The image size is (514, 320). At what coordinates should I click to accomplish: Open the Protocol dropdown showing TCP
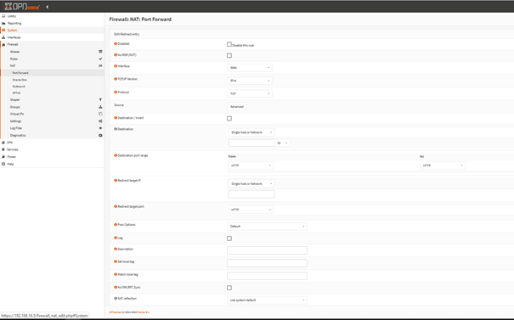(250, 93)
